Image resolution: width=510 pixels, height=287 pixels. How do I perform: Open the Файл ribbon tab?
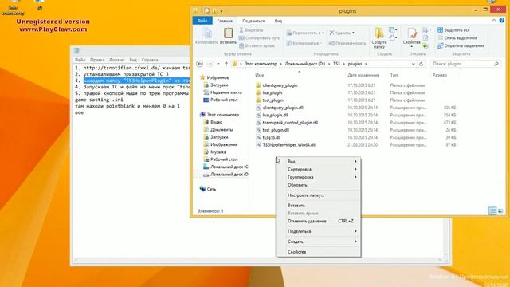(x=202, y=21)
